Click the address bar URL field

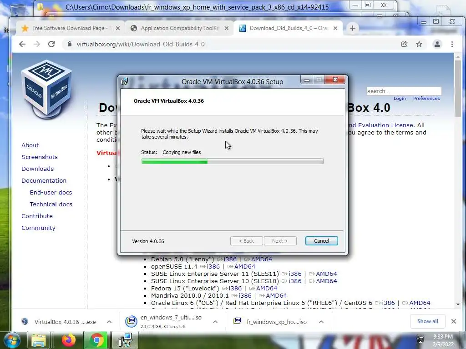(x=232, y=44)
